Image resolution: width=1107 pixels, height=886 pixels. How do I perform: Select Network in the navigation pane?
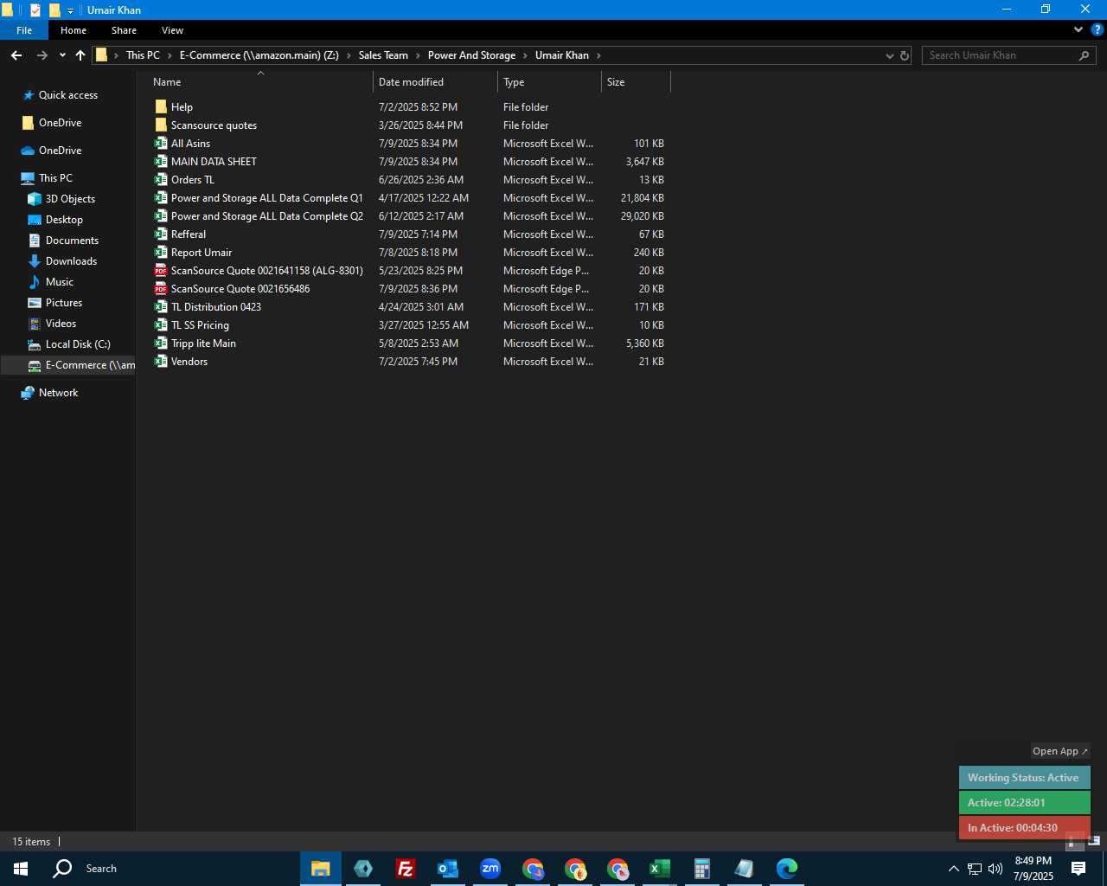pos(58,393)
